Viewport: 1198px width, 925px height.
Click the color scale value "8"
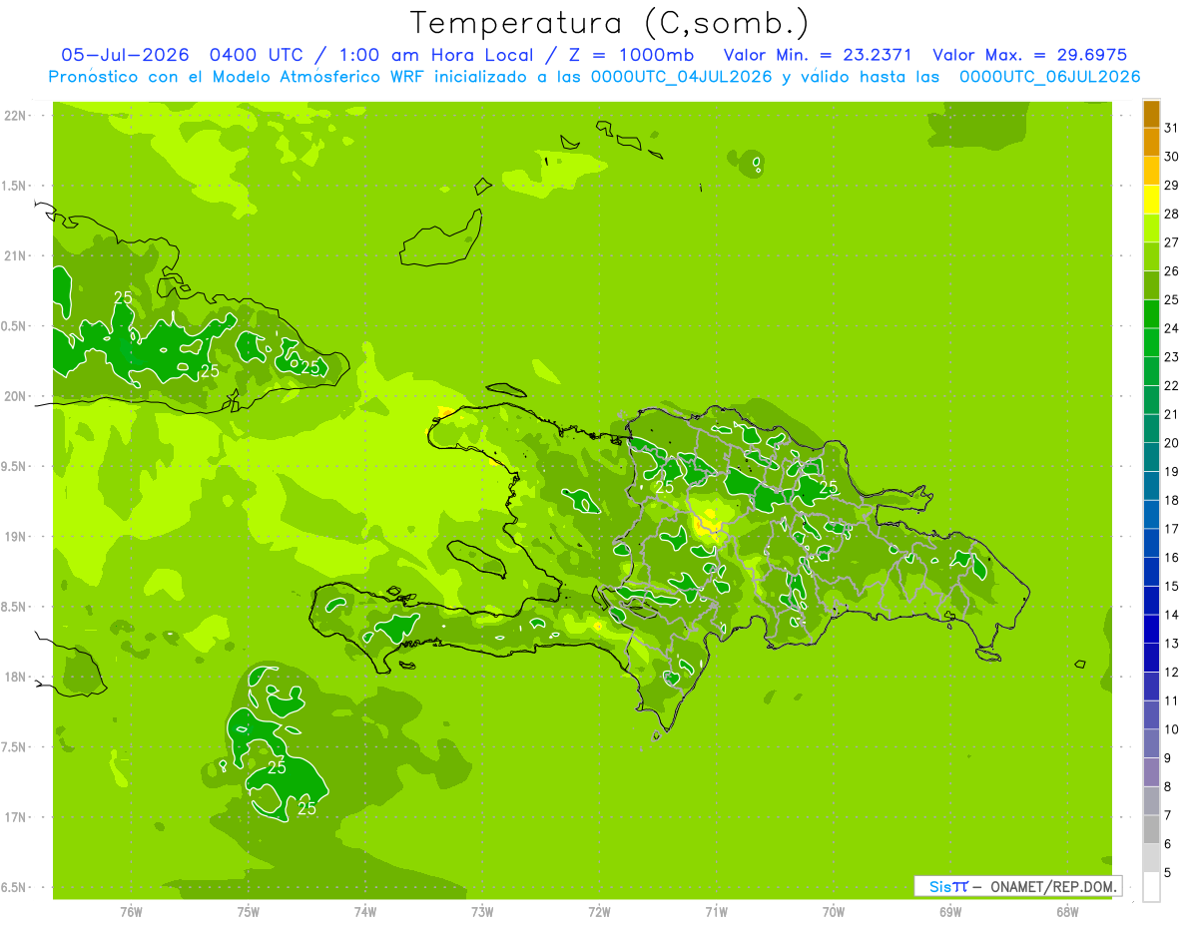pyautogui.click(x=1168, y=786)
